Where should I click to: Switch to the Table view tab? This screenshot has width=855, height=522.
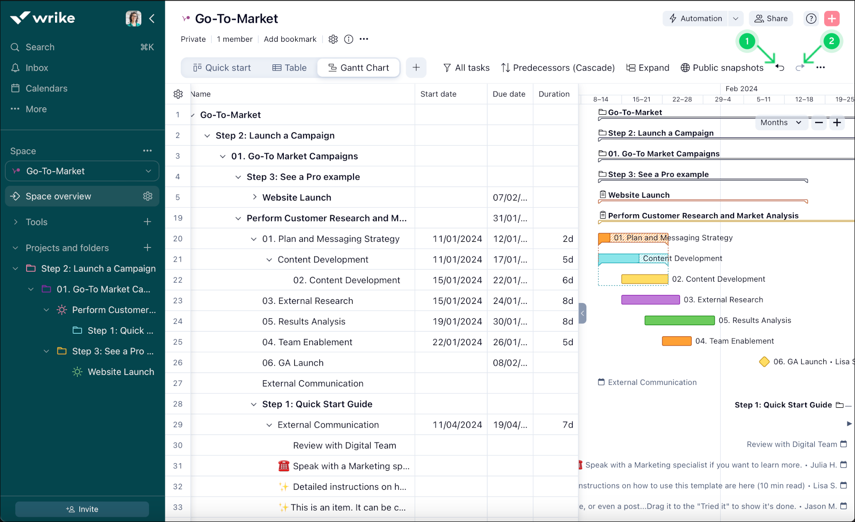tap(289, 68)
